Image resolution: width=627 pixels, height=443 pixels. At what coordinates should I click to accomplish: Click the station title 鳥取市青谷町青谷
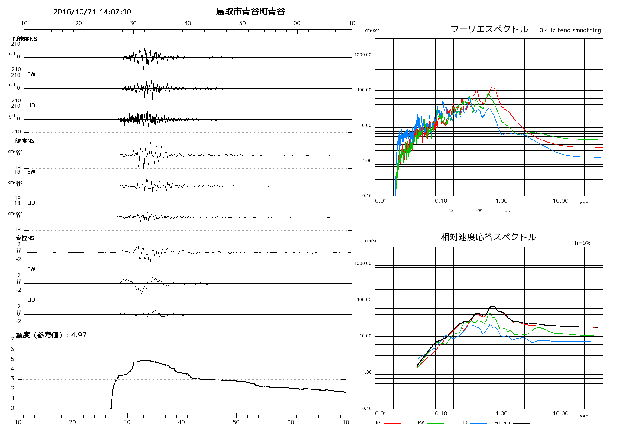[250, 11]
